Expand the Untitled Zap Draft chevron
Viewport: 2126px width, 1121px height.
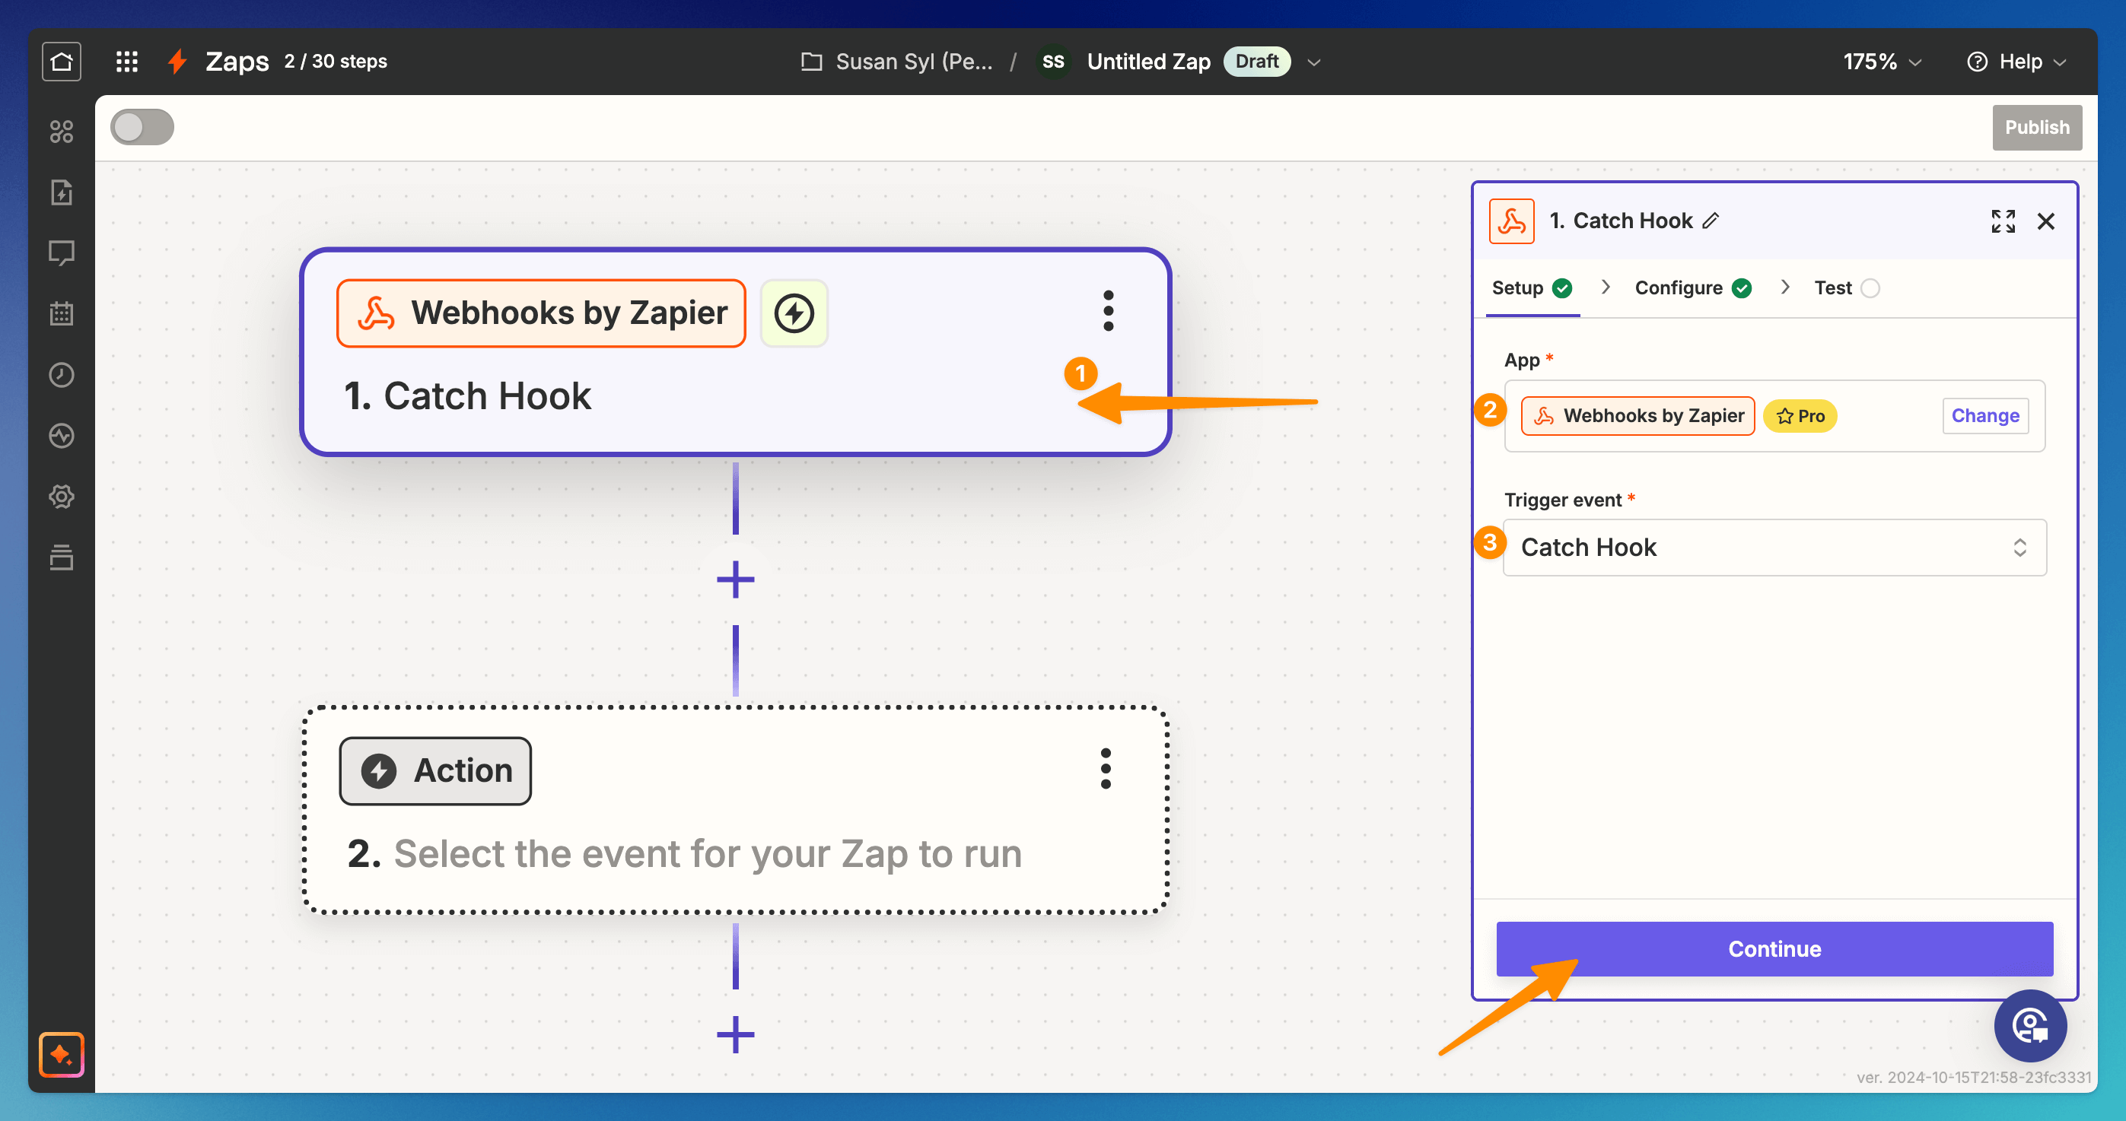pyautogui.click(x=1314, y=62)
